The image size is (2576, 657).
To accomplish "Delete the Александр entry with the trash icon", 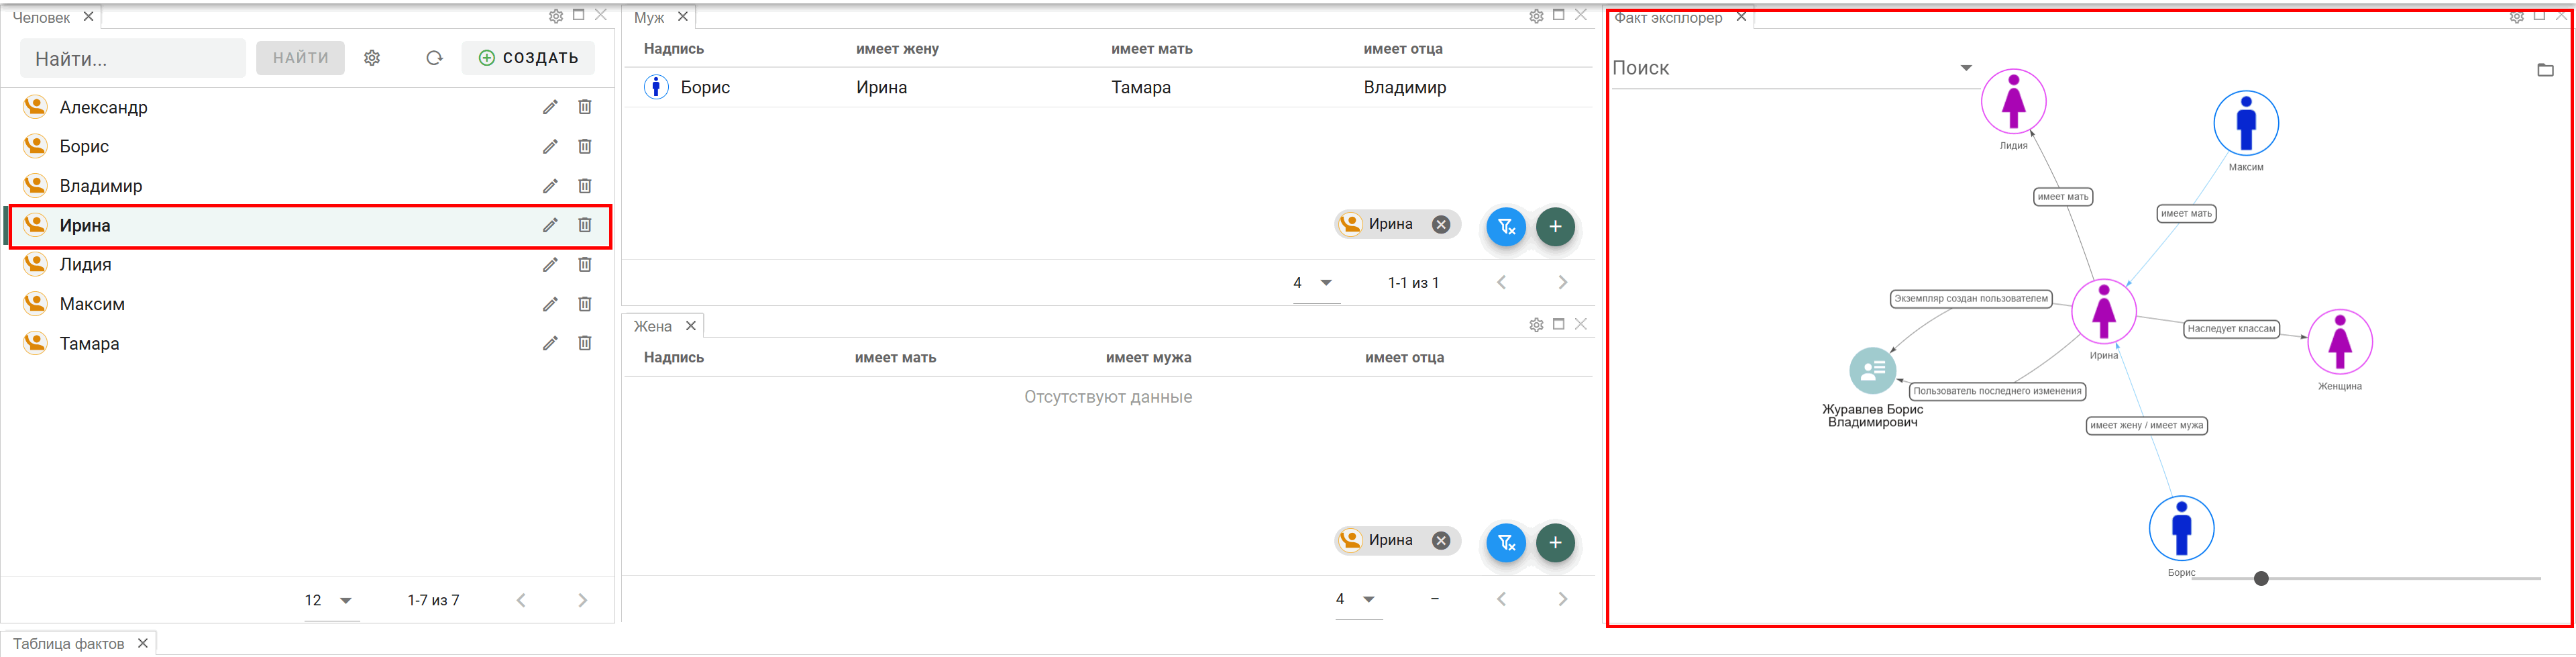I will [x=585, y=107].
